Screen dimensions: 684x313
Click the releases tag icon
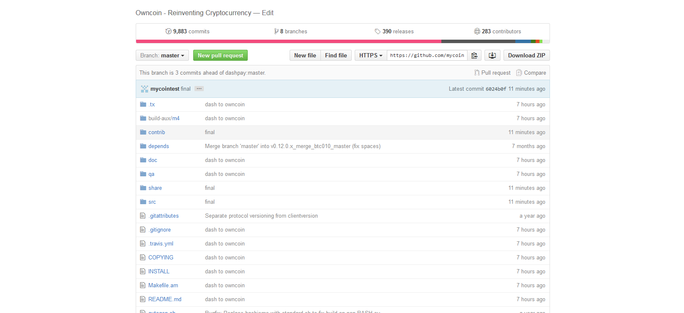pos(378,31)
